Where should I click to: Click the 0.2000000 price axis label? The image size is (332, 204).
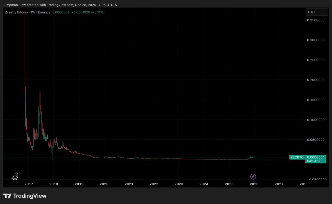[316, 80]
